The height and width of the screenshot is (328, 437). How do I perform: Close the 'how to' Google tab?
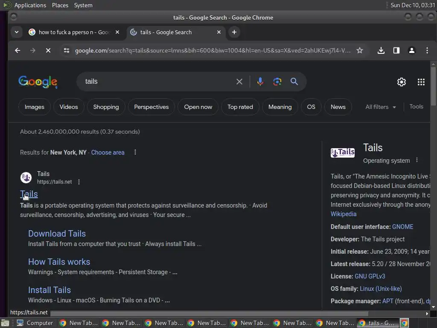coord(117,32)
